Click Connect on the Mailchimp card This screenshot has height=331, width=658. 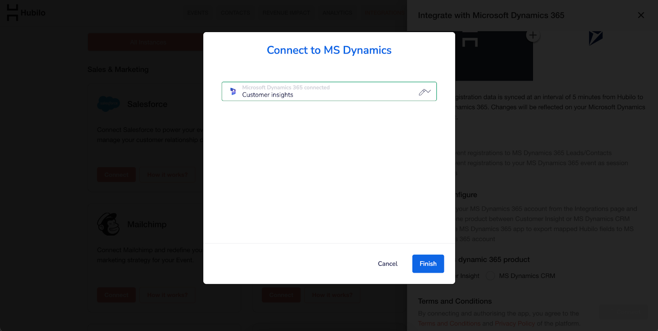pos(116,295)
